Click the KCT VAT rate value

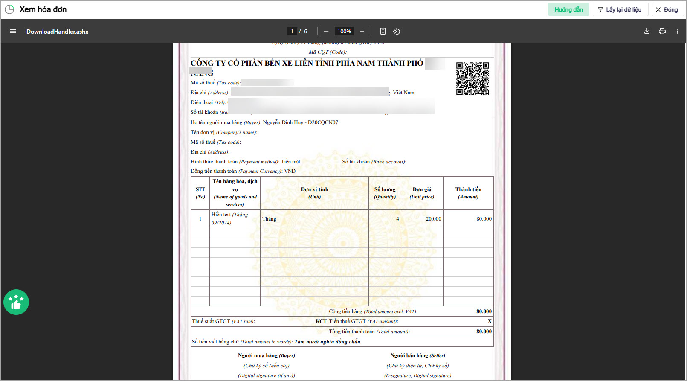321,321
